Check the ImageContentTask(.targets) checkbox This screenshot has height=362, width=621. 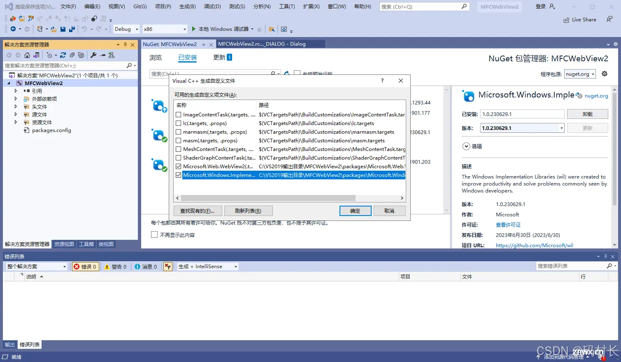coord(178,115)
